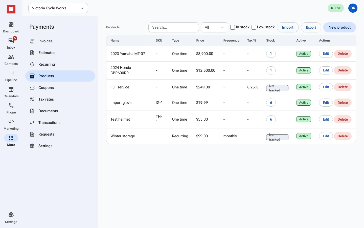
Task: Open the Calendars icon
Action: click(11, 89)
